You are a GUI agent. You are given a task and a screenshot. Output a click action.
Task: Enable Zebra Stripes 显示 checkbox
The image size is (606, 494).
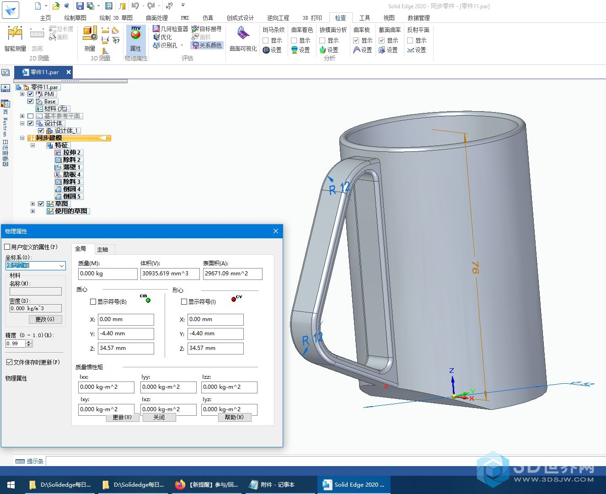(266, 40)
